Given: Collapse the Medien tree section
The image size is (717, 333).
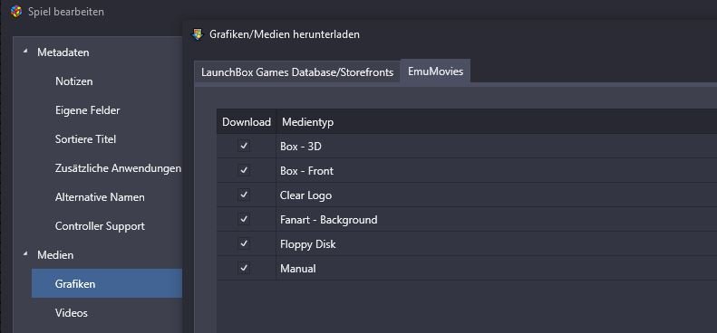Looking at the screenshot, I should tap(25, 254).
